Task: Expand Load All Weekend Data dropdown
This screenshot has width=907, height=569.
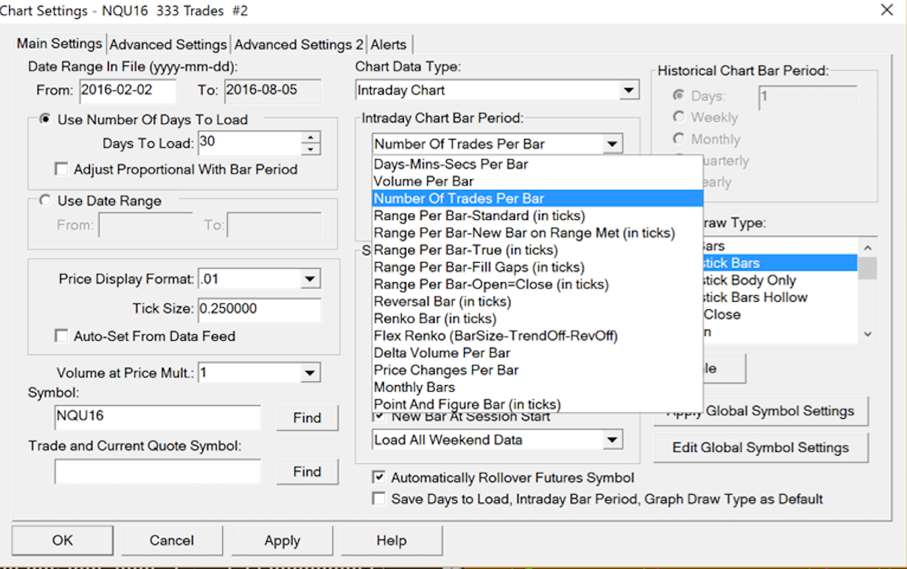Action: (x=613, y=440)
